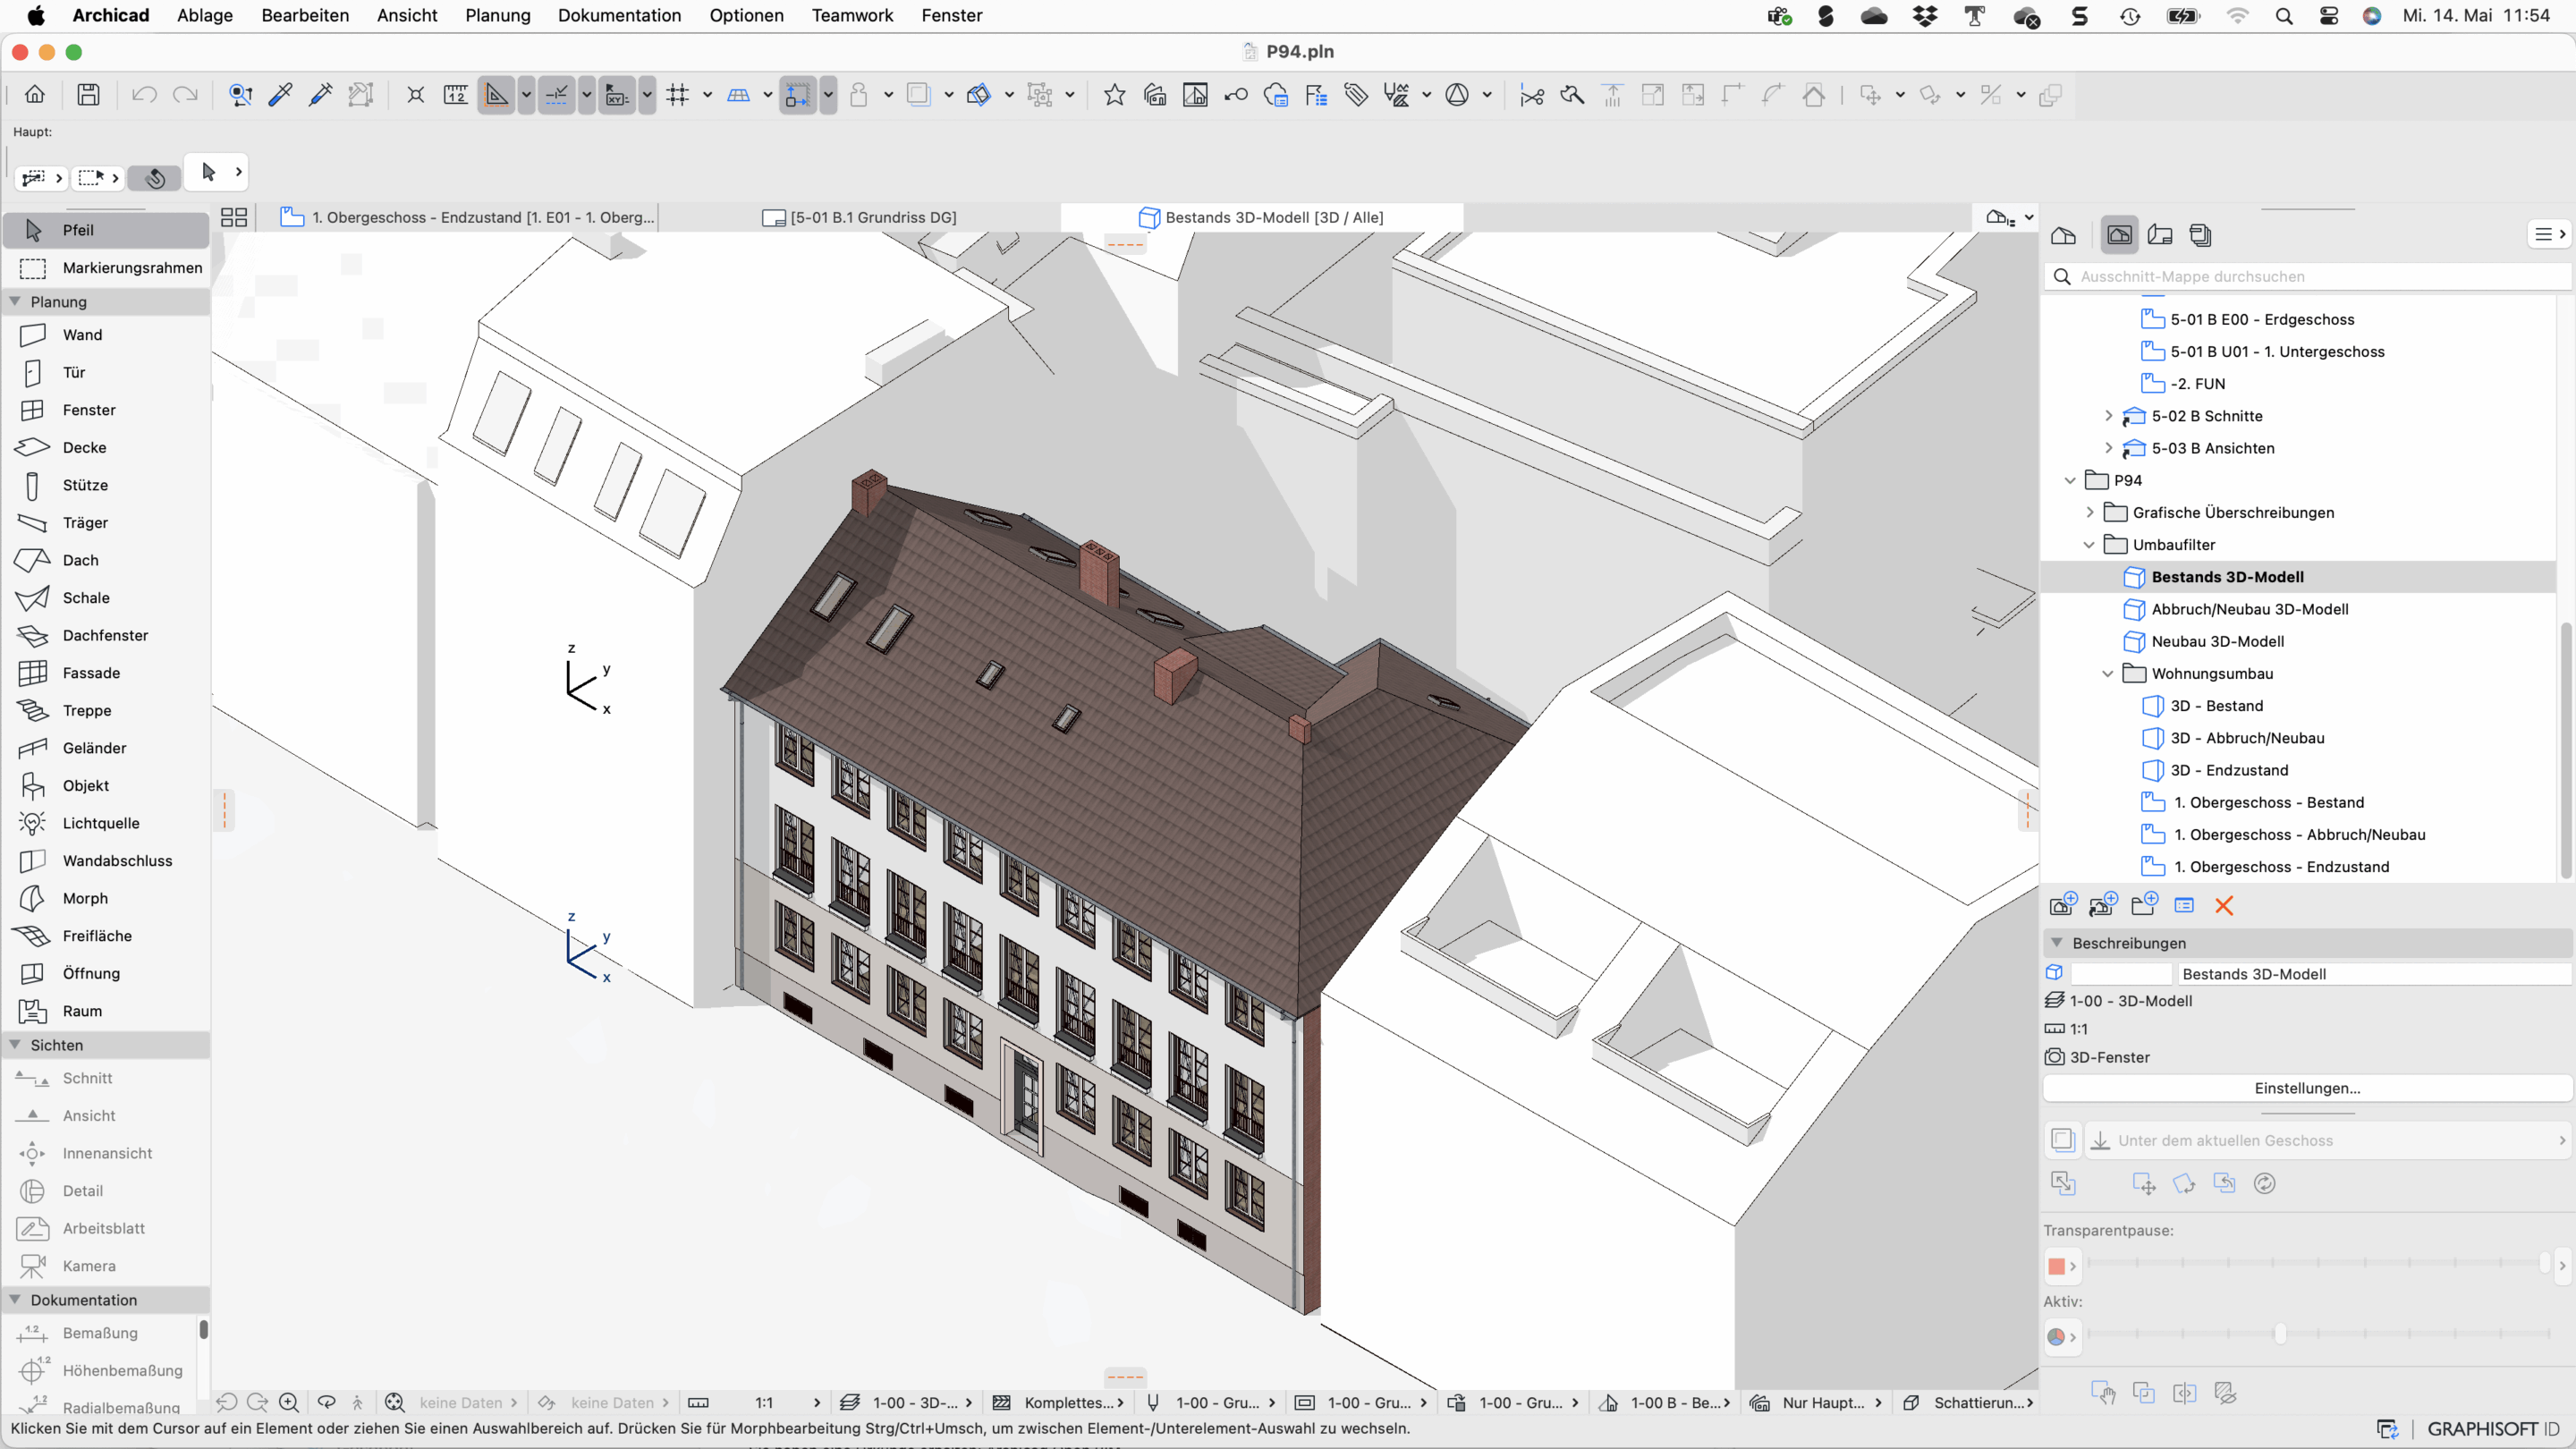Screen dimensions: 2576x1449
Task: Toggle the highlighted group suspend button
Action: pos(797,95)
